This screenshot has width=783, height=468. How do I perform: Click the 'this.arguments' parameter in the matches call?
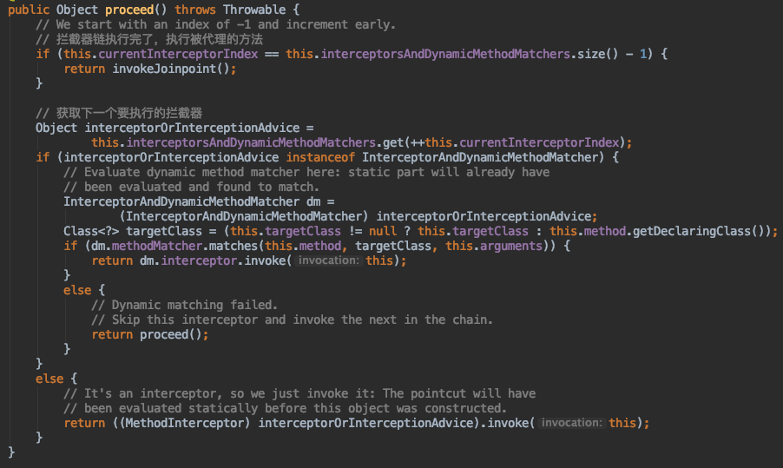(493, 246)
